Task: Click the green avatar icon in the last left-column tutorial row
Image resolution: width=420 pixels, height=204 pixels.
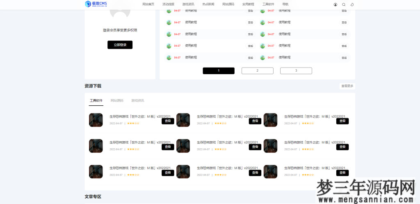Action: [x=169, y=58]
